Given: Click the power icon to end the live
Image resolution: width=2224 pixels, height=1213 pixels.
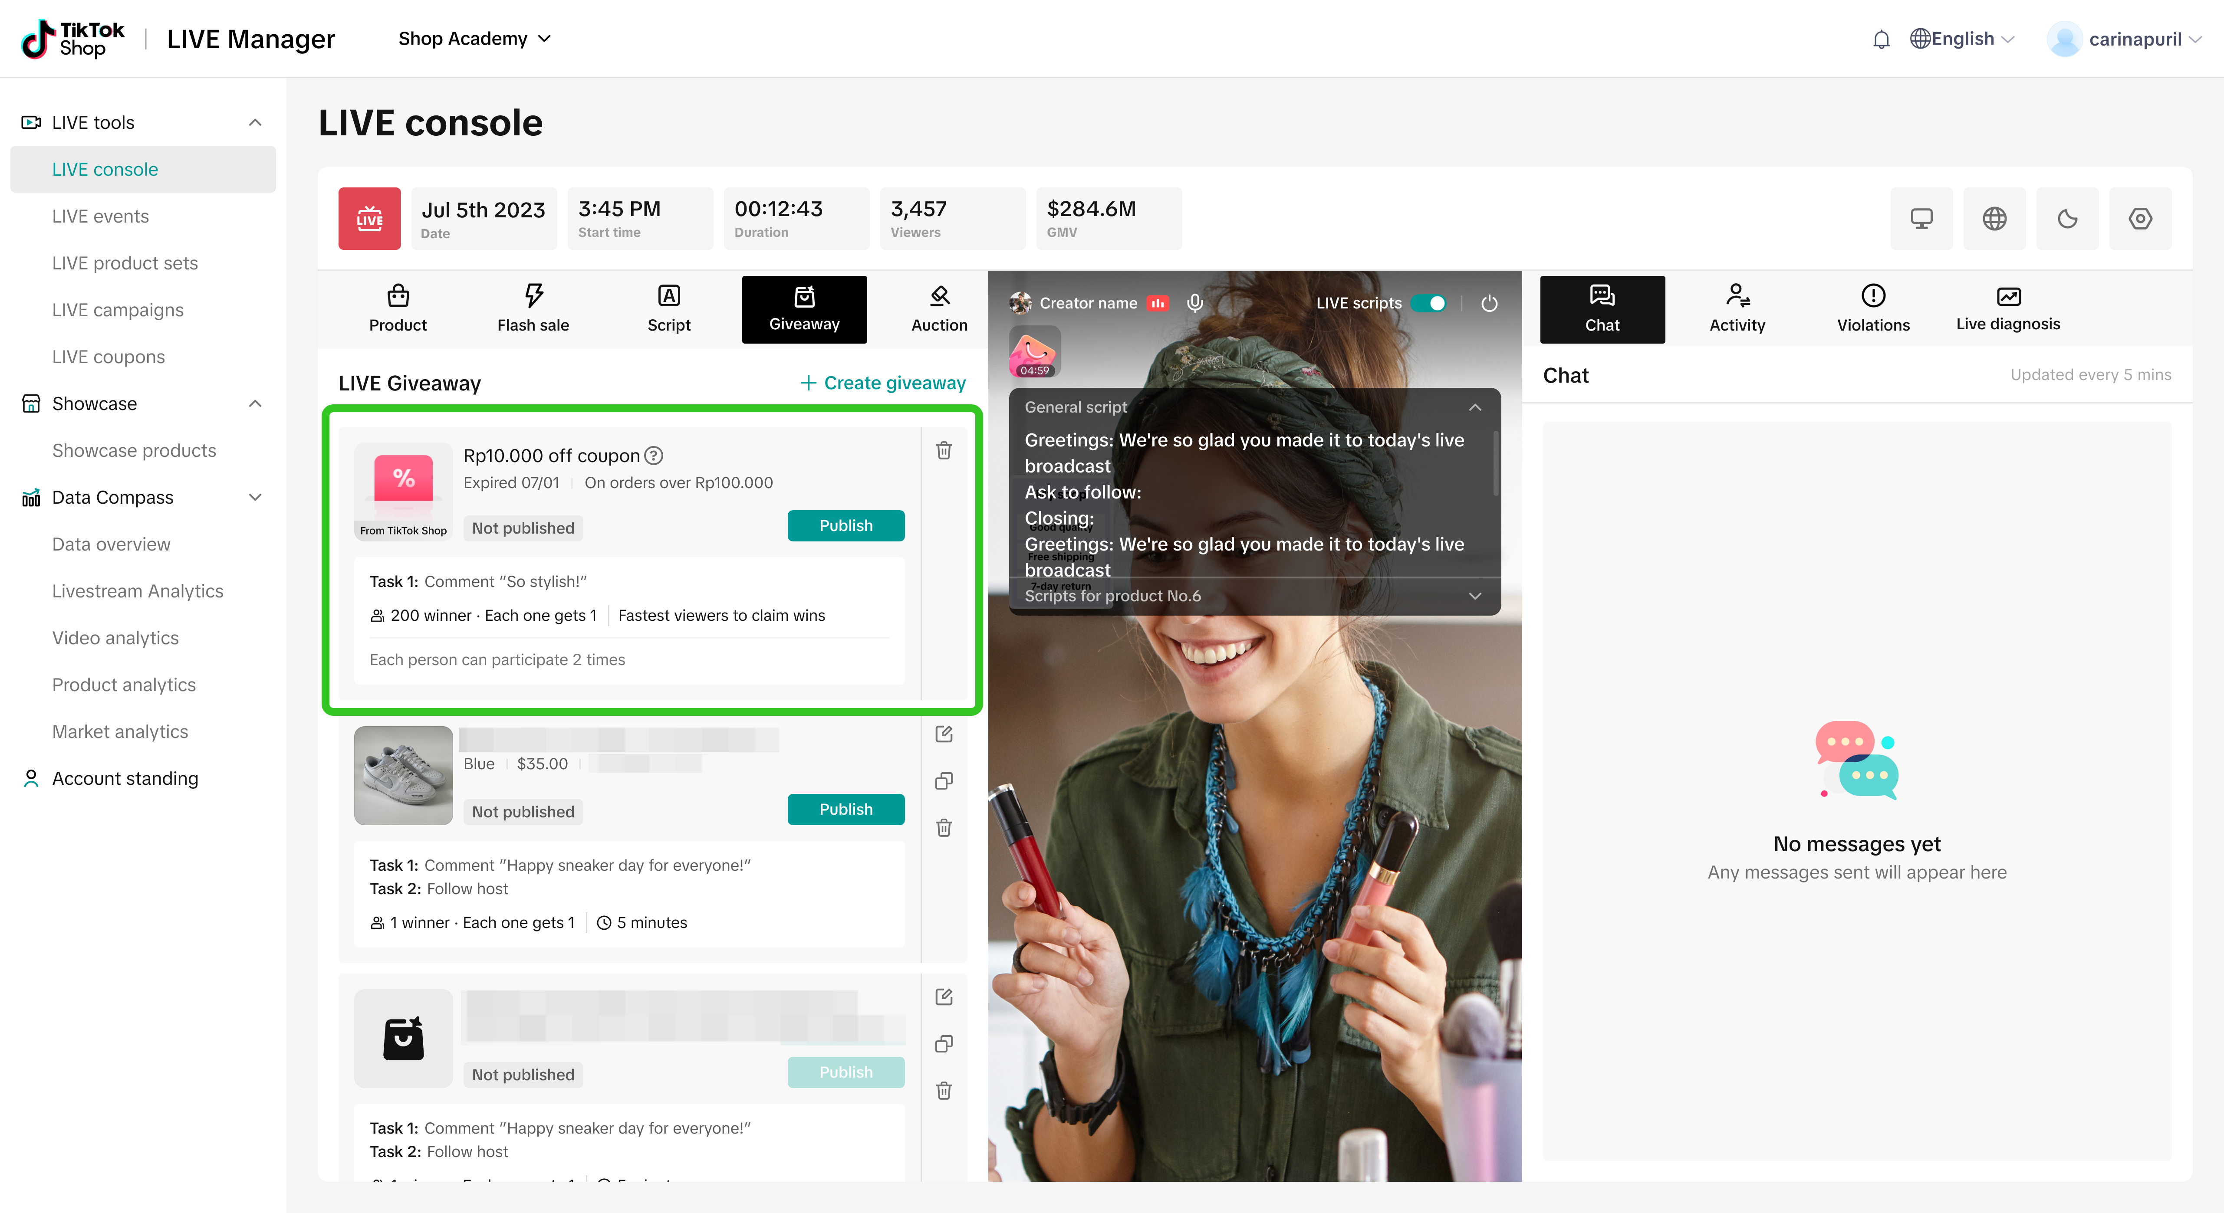Looking at the screenshot, I should [x=1489, y=304].
